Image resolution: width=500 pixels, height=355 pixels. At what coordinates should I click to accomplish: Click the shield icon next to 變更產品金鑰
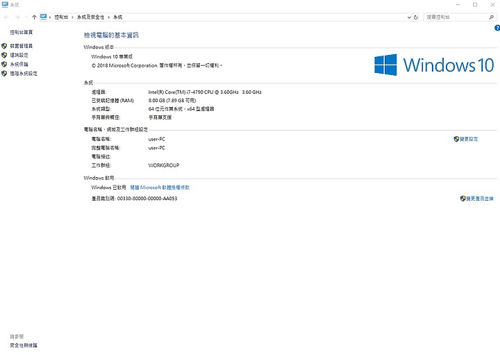[463, 199]
